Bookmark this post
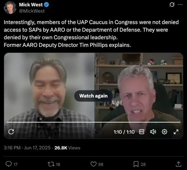Image resolution: width=187 pixels, height=170 pixels. point(136,164)
